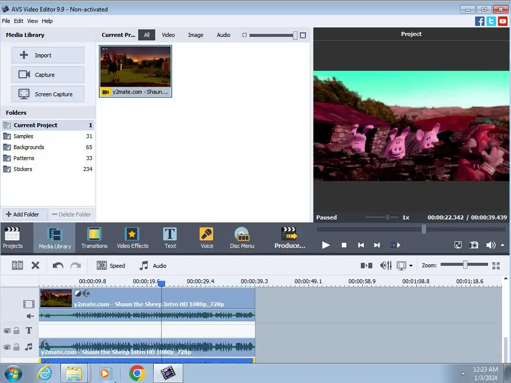511x383 pixels.
Task: Filter media by Video tab
Action: pyautogui.click(x=168, y=35)
